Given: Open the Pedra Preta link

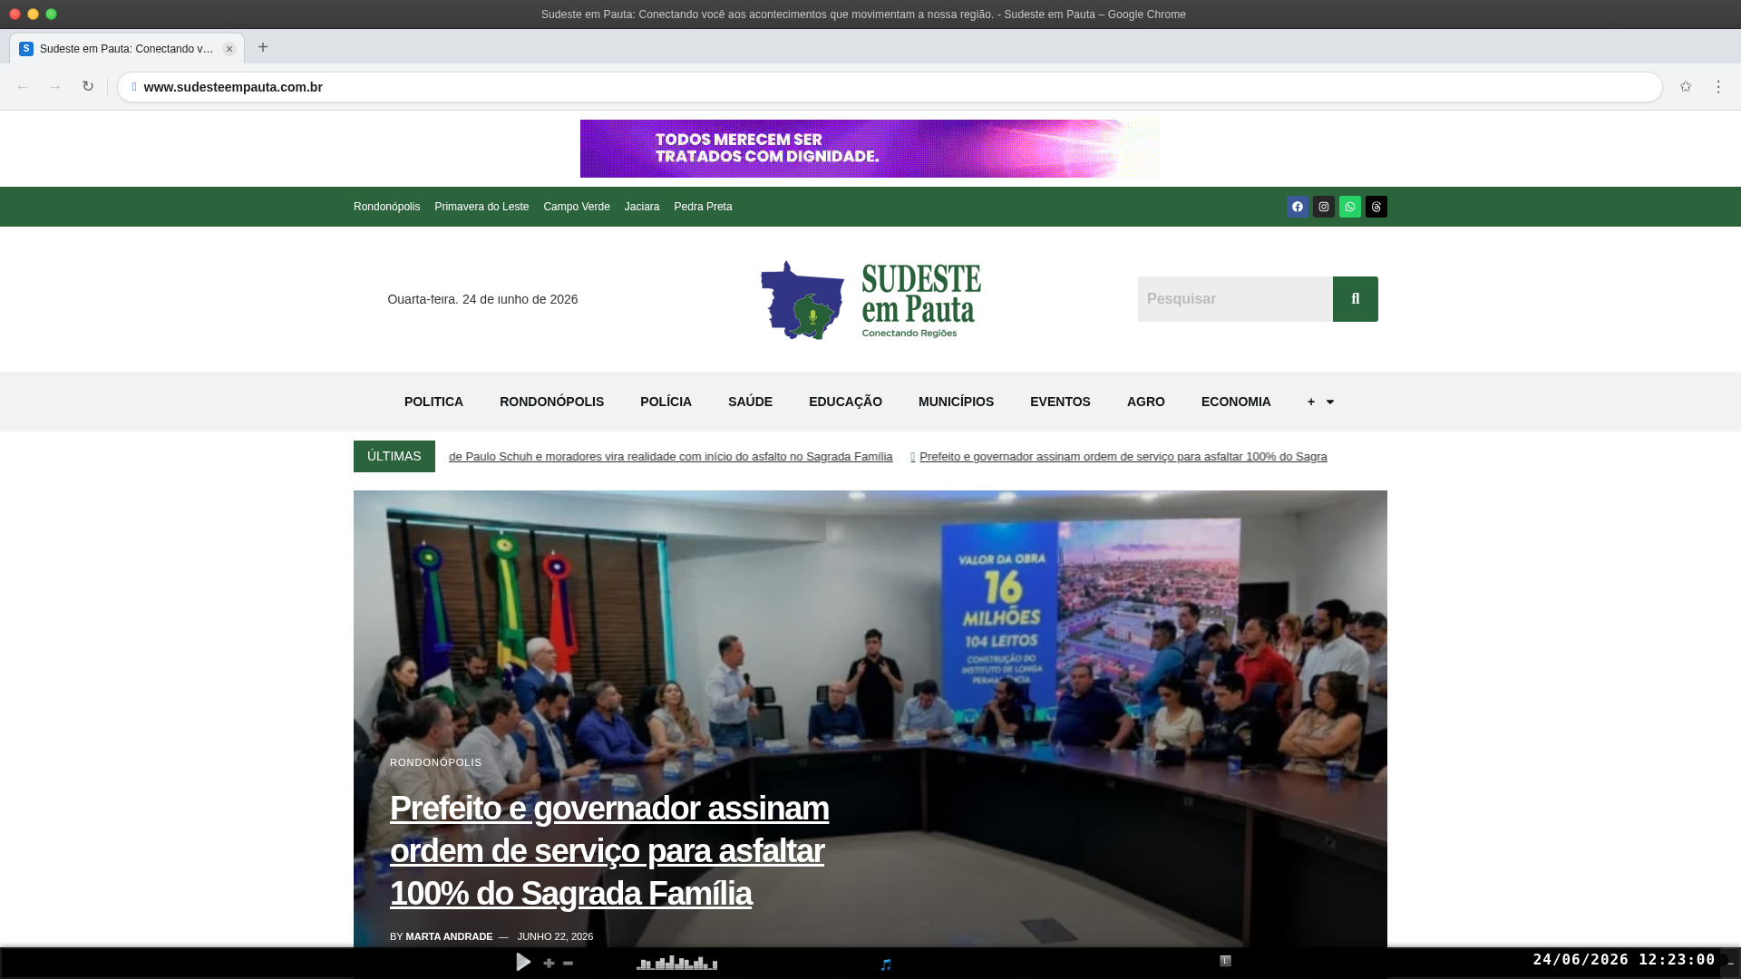Looking at the screenshot, I should coord(703,207).
